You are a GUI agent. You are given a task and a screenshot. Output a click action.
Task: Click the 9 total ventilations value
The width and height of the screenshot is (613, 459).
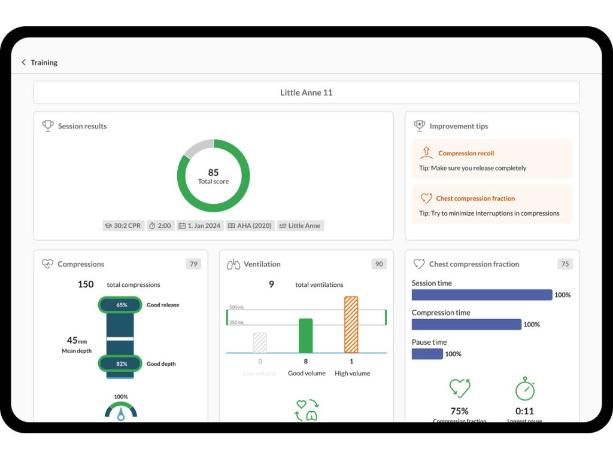click(x=271, y=284)
